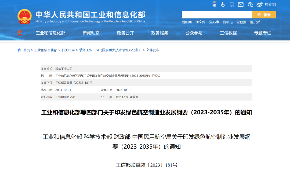
Task: Click the centered 工信部联重装〔2023〕181号 line
Action: (147, 165)
